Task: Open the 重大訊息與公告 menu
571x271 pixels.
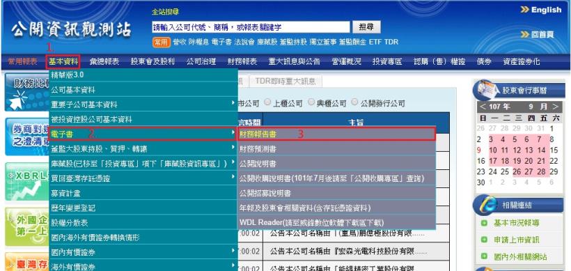Action: [x=295, y=62]
